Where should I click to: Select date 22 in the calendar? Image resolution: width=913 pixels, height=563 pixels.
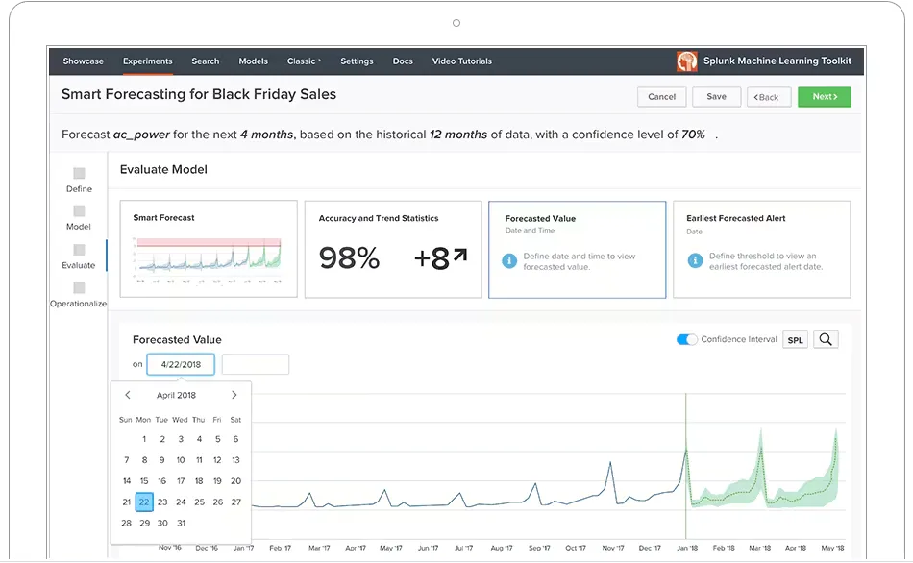point(144,502)
